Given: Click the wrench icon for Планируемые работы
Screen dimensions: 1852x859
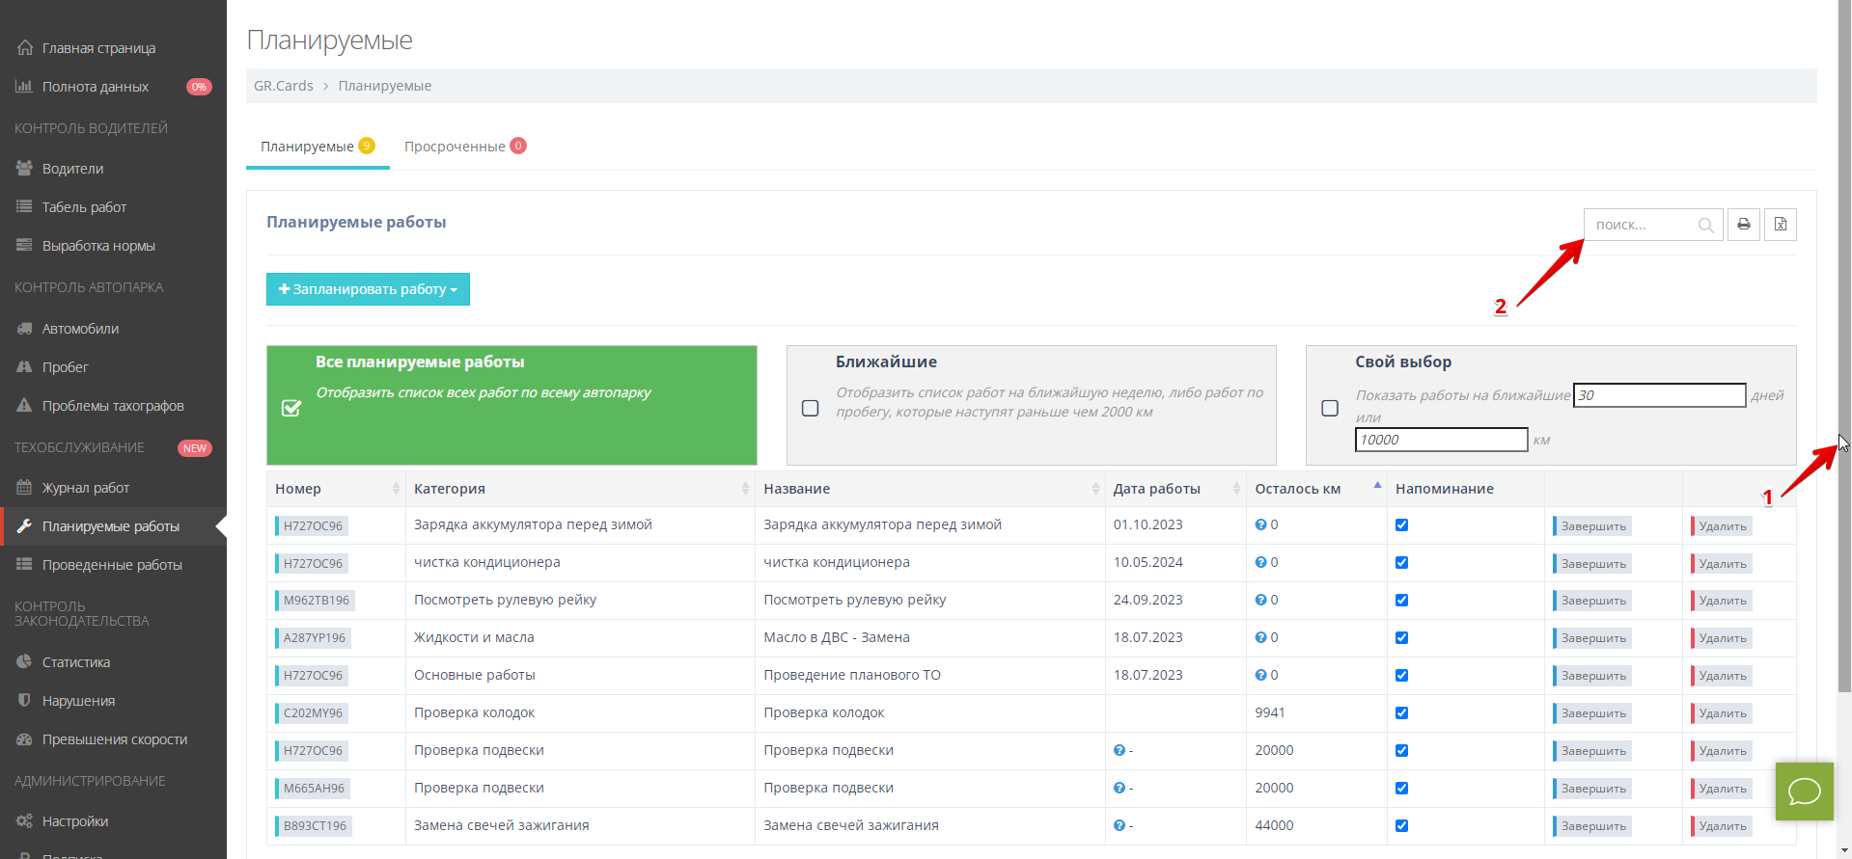Looking at the screenshot, I should pos(25,526).
